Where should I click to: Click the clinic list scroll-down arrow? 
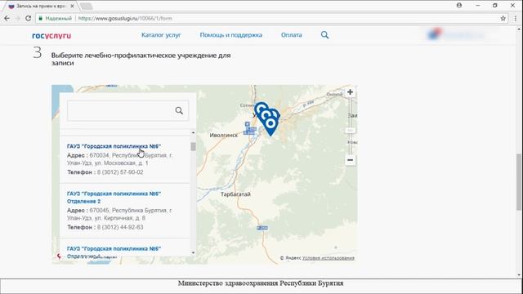point(193,253)
